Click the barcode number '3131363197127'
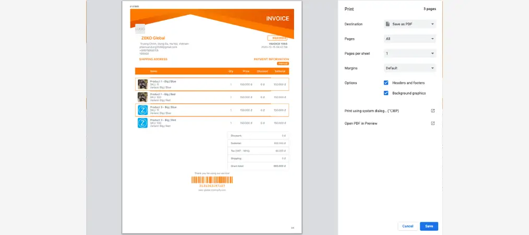529x235 pixels. 212,186
